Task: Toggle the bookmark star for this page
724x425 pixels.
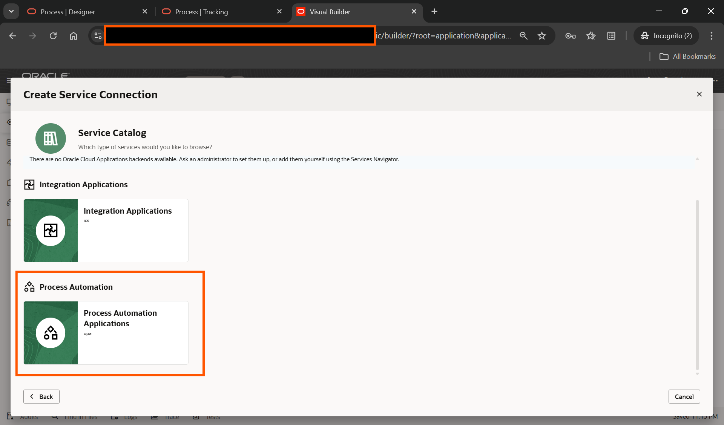Action: tap(541, 36)
